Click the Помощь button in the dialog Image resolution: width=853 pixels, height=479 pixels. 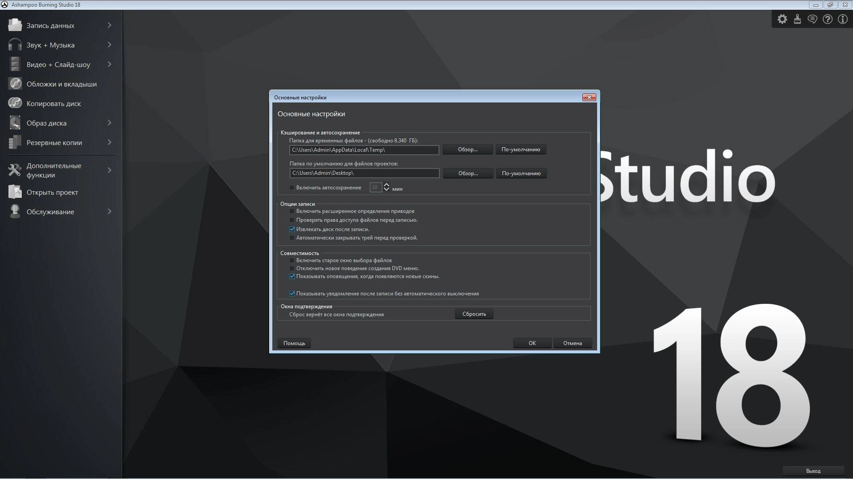[x=294, y=343]
